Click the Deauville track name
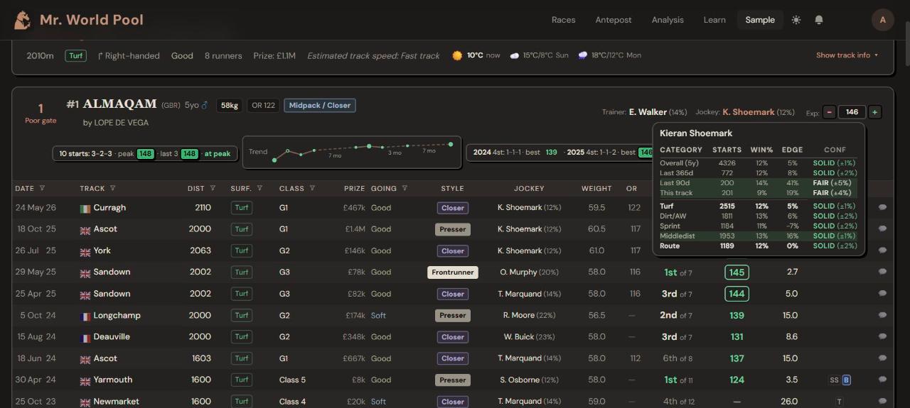Screen dimensions: 910x408 112,337
